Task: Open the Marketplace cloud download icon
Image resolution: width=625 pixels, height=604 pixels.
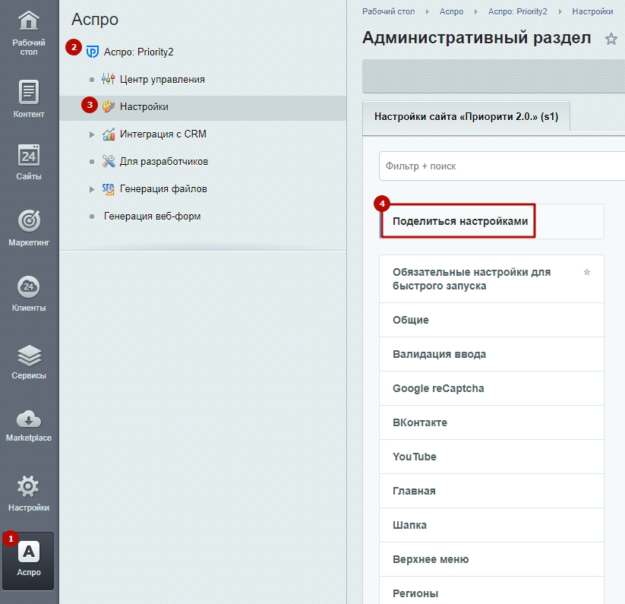Action: coord(29,419)
